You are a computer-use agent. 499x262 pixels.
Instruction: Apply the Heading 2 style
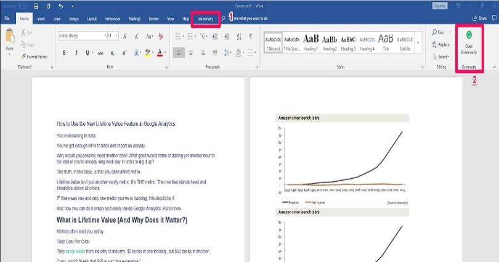[330, 43]
